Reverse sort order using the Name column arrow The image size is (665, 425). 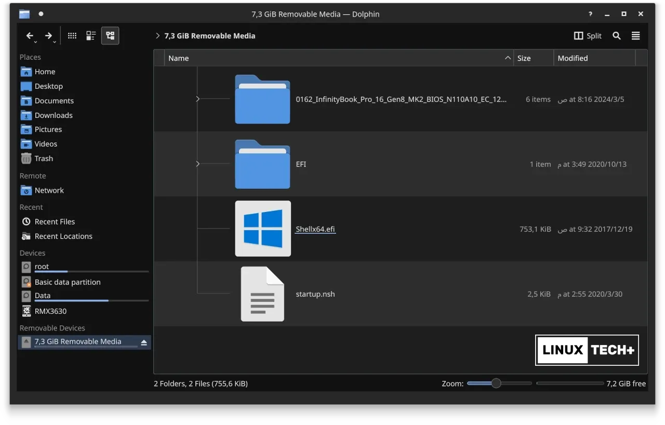pos(507,58)
